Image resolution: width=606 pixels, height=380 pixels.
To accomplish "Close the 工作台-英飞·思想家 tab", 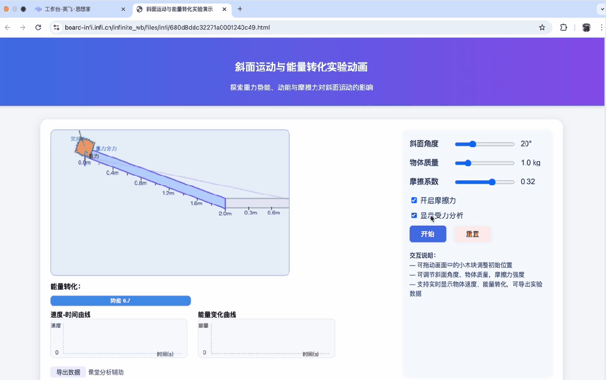I will point(124,10).
